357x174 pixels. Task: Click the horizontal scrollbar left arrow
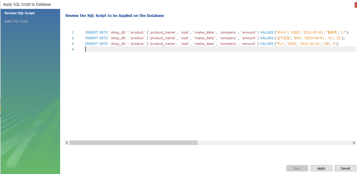pyautogui.click(x=67, y=143)
